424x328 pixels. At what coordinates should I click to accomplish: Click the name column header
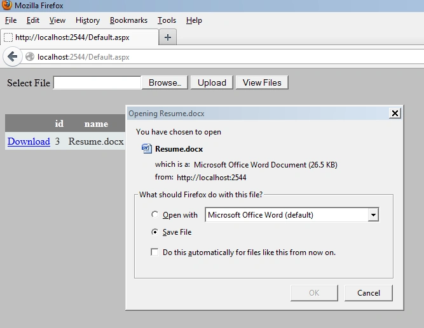[x=96, y=124]
